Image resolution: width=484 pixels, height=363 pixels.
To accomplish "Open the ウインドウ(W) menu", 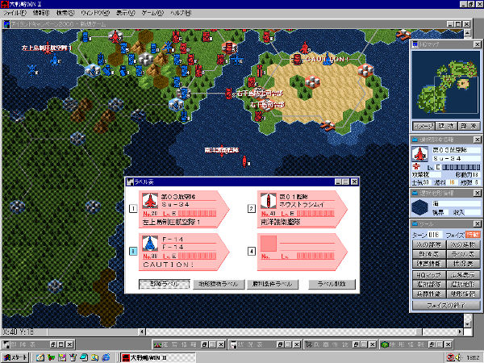I will click(95, 13).
